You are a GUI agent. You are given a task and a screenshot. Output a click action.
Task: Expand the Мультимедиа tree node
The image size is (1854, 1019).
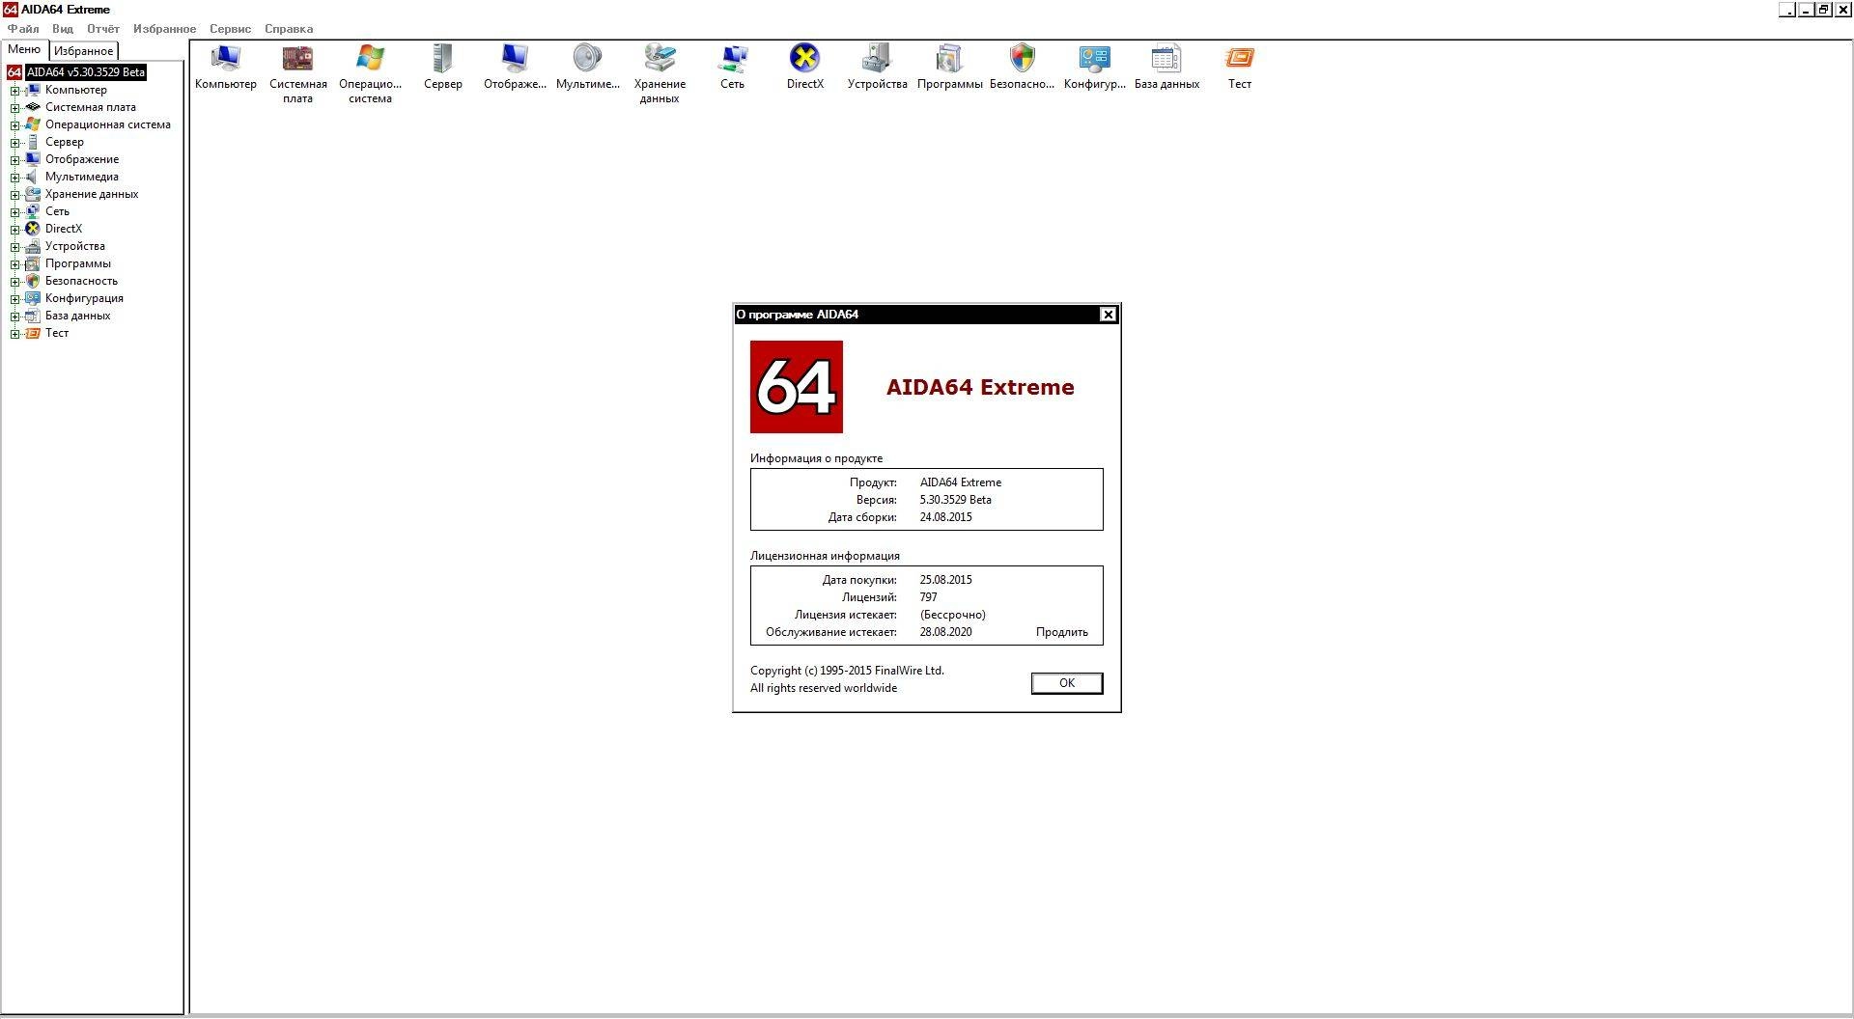(x=14, y=178)
